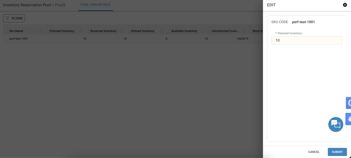Close the Edit panel with X icon
This screenshot has height=158, width=351.
(x=345, y=5)
